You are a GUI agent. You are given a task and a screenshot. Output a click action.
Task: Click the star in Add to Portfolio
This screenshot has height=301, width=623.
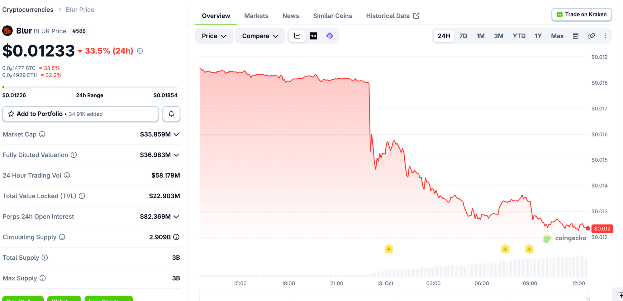click(11, 114)
